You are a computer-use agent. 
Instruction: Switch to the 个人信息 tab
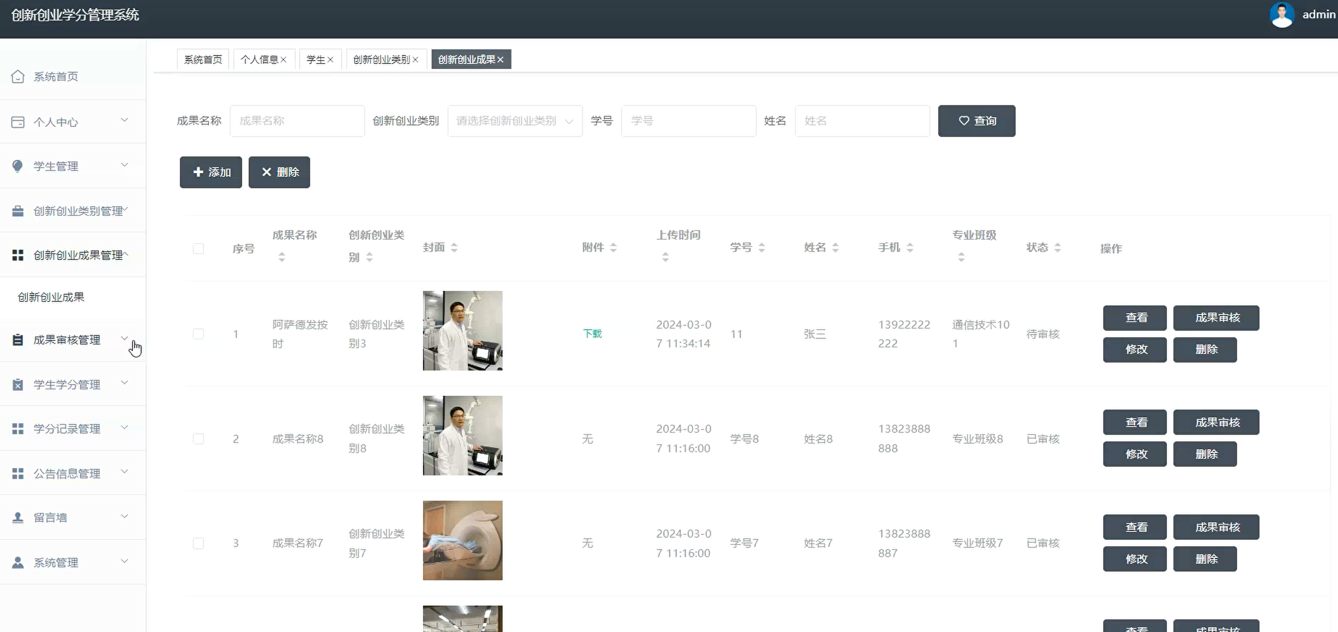tap(259, 60)
